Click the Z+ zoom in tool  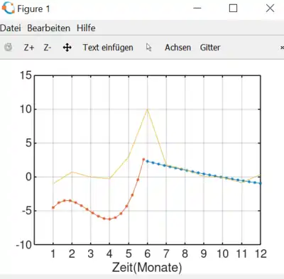(29, 48)
